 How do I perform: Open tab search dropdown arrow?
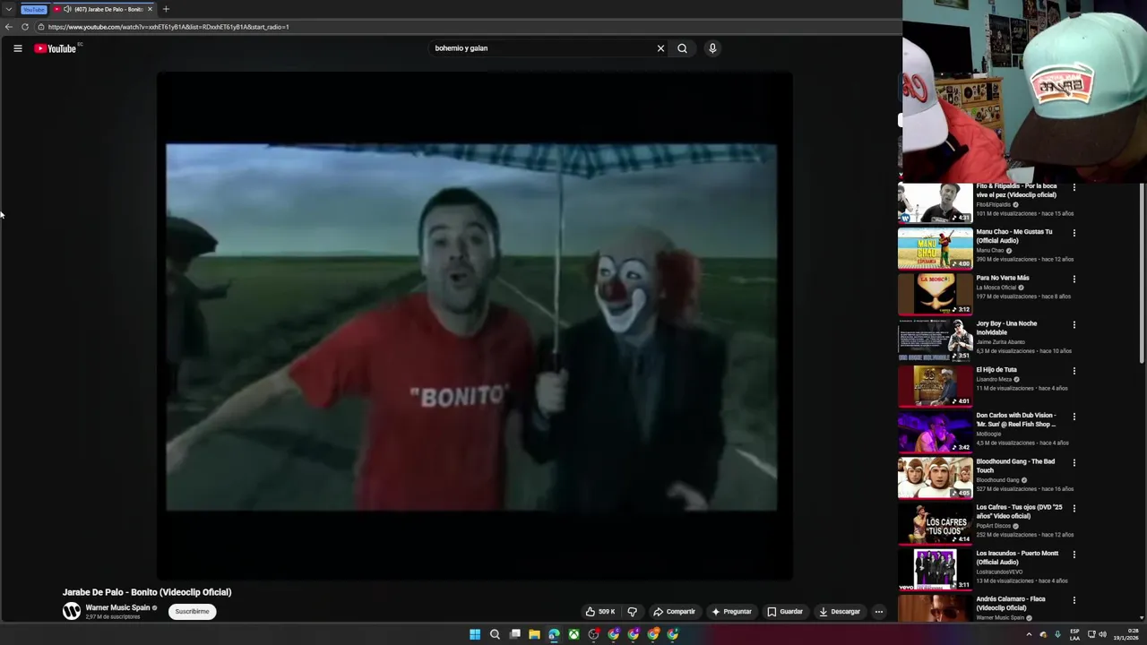(x=8, y=9)
